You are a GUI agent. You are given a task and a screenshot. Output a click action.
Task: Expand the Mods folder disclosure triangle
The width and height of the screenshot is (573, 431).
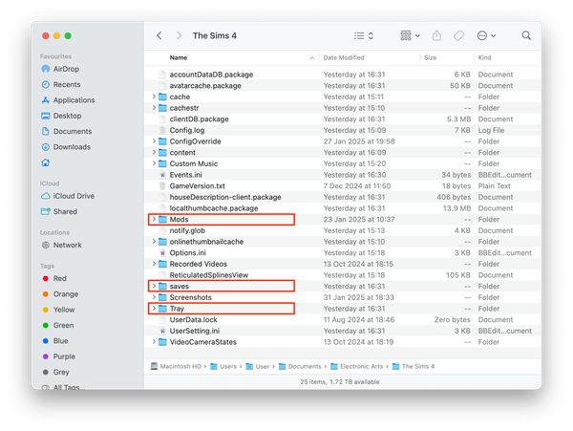click(x=154, y=220)
